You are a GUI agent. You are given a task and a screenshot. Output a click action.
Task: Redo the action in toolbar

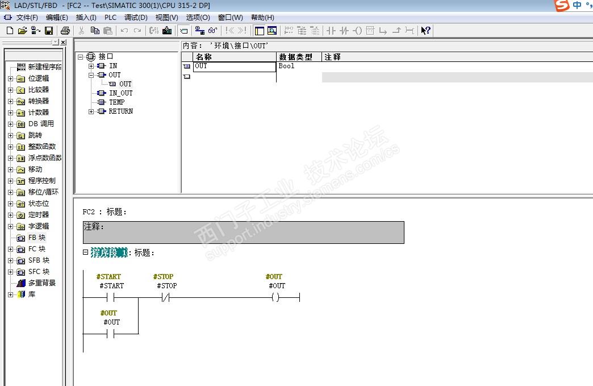click(137, 31)
